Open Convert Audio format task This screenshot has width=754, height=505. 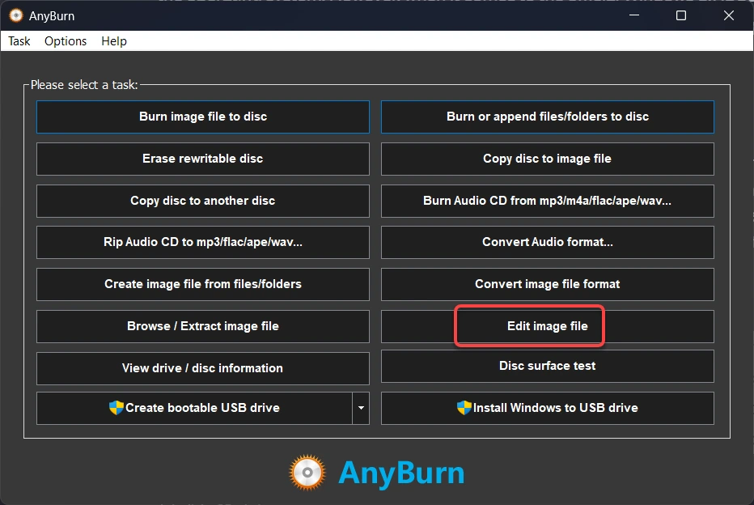[x=547, y=242]
